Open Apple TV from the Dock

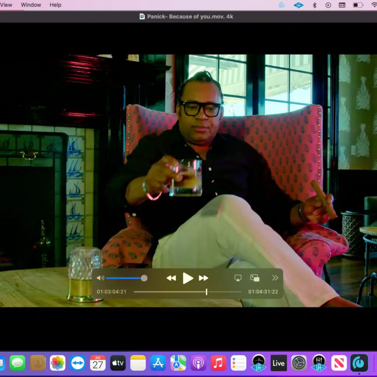click(118, 363)
